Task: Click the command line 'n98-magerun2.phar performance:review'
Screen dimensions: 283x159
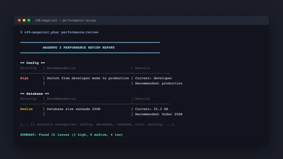Action: tap(61, 32)
